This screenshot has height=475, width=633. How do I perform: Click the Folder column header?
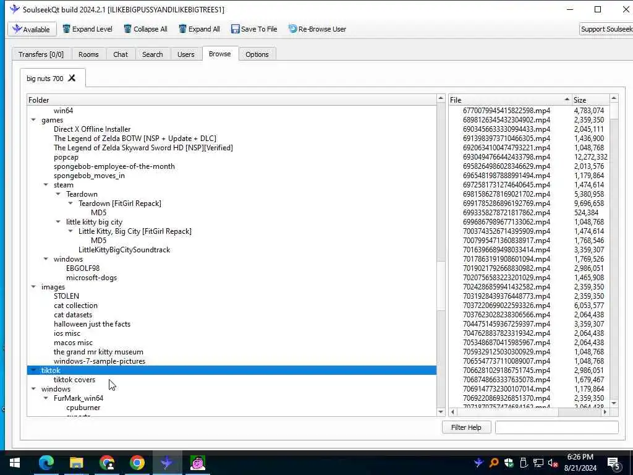coord(232,100)
